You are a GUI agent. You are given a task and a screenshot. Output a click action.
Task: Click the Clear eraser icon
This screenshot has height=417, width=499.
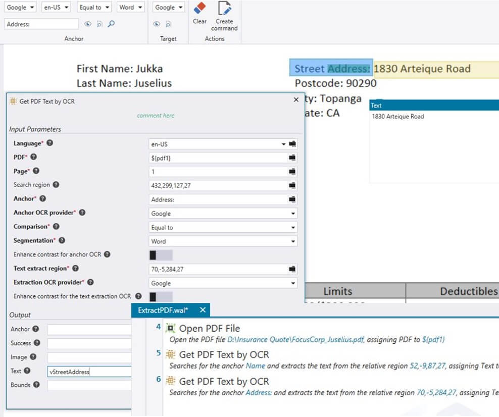tap(199, 8)
